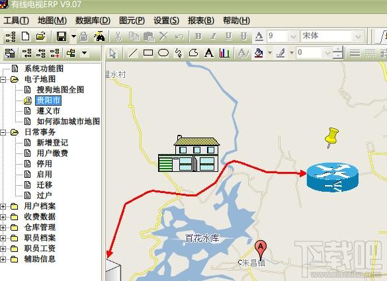Insert a bar chart element
Viewport: 387px width, 281px height.
tap(224, 53)
